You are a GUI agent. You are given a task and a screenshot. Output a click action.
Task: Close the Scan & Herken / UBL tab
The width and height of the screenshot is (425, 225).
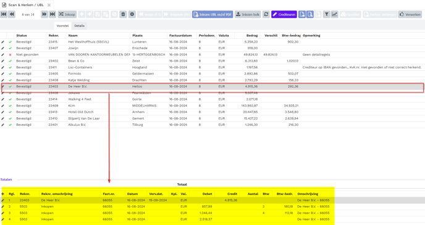[x=49, y=5]
